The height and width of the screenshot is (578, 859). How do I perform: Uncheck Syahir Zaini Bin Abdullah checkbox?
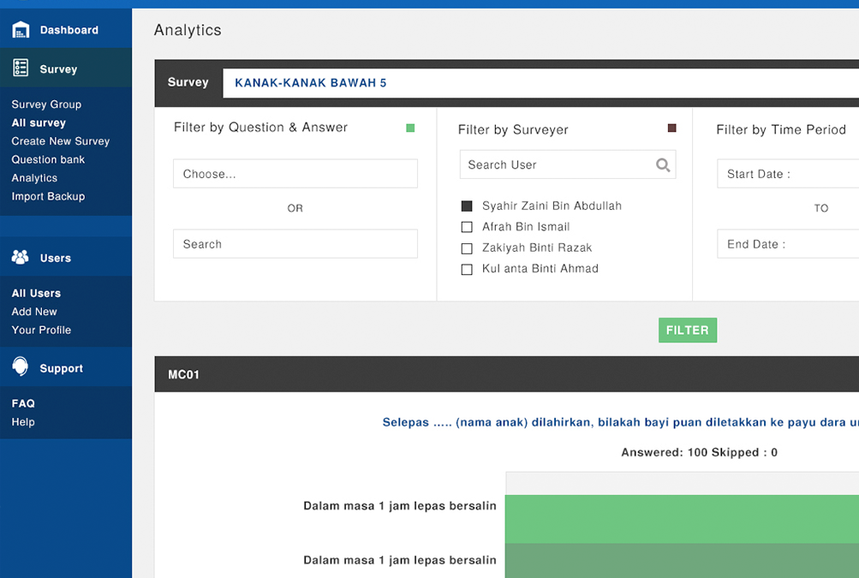click(467, 206)
